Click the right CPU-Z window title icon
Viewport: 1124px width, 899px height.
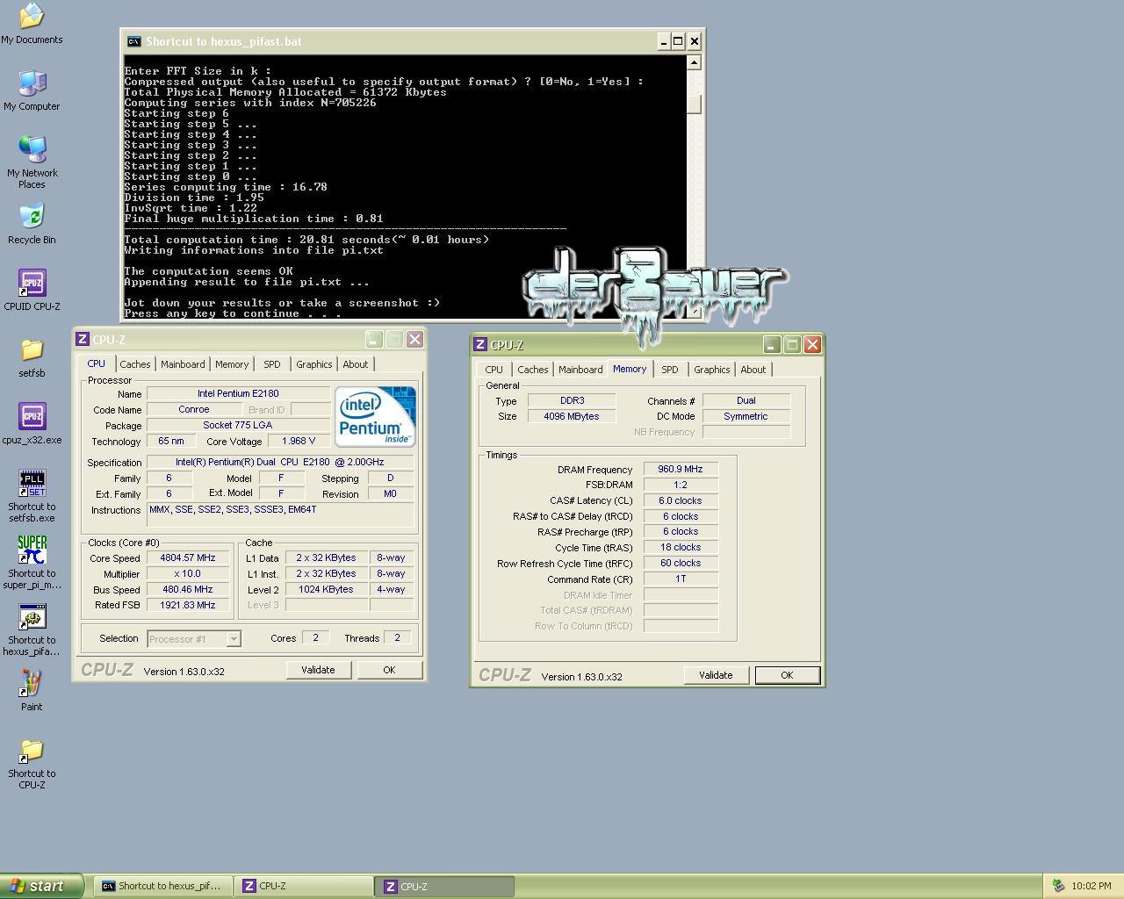pyautogui.click(x=480, y=345)
